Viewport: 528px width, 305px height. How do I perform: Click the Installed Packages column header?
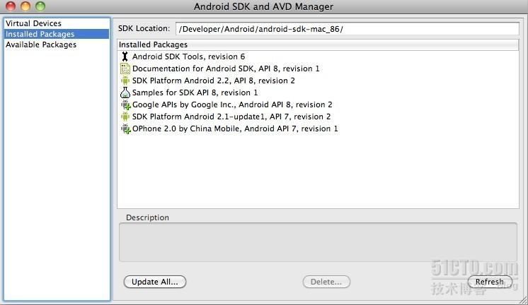point(318,44)
